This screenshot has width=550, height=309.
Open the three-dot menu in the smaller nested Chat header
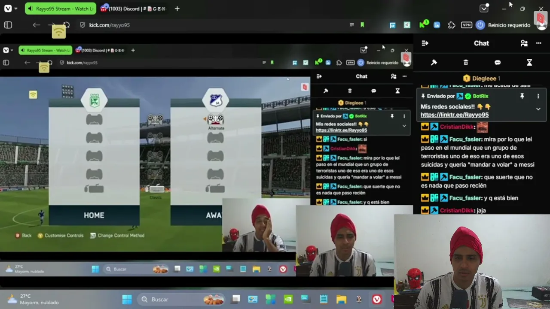click(404, 76)
